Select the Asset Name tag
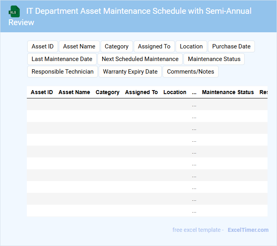The width and height of the screenshot is (277, 246). (79, 46)
